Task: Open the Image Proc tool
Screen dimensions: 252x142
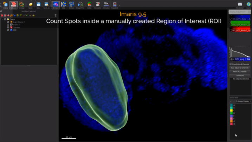Action: tap(80, 5)
